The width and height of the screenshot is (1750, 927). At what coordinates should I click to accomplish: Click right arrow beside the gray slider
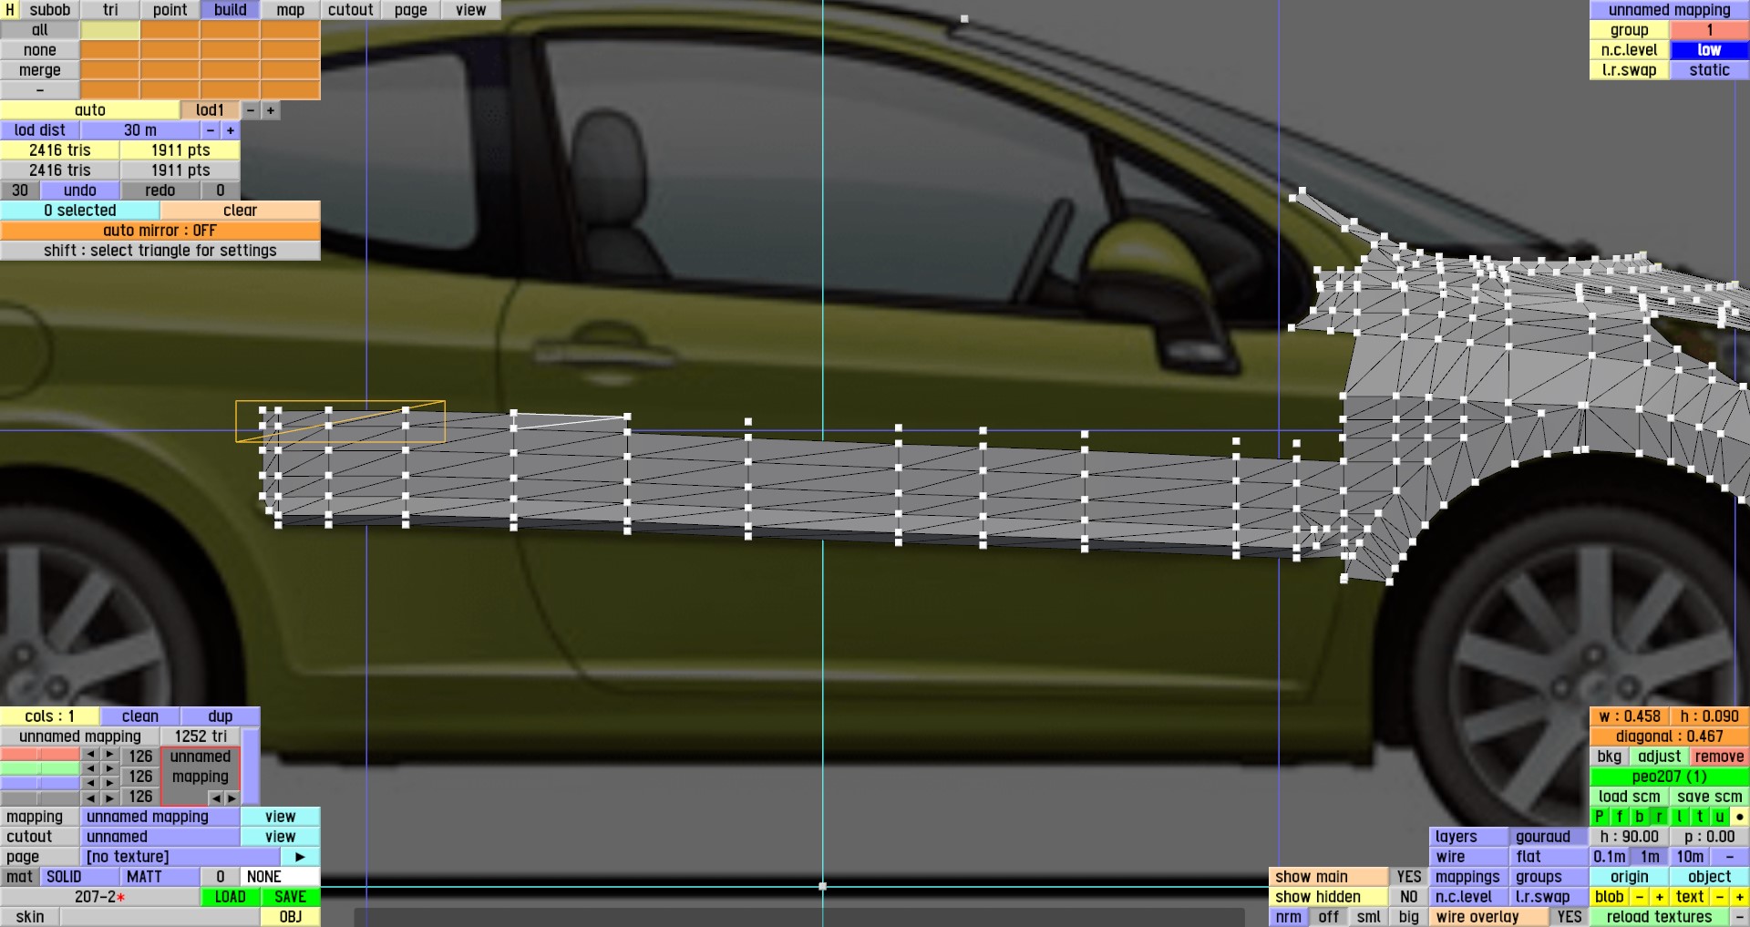[x=110, y=798]
